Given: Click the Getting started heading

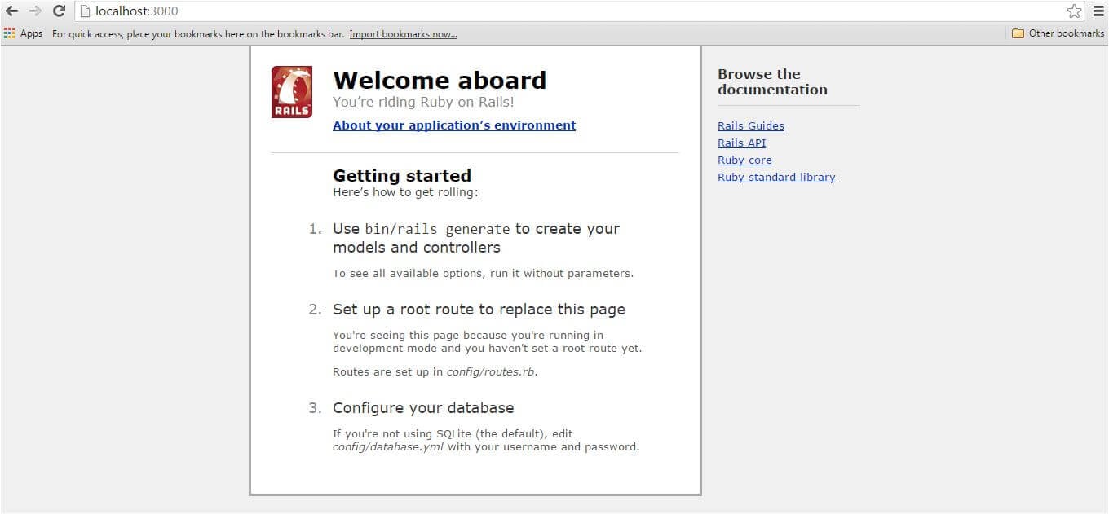Looking at the screenshot, I should point(402,176).
